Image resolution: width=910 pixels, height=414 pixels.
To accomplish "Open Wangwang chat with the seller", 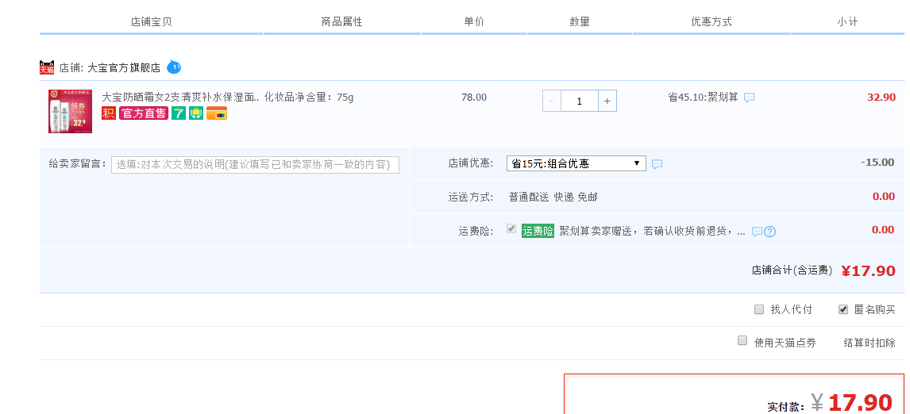I will [x=174, y=67].
